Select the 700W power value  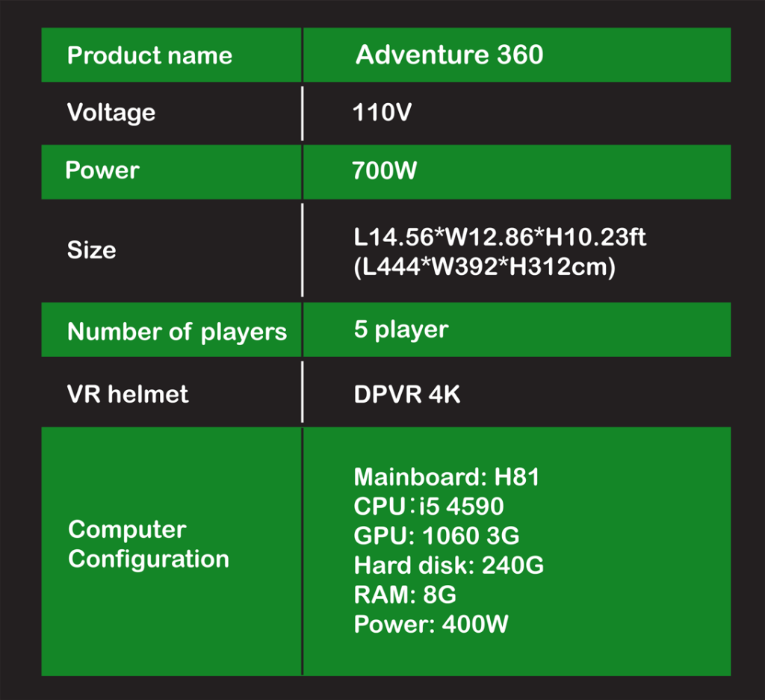pos(385,170)
